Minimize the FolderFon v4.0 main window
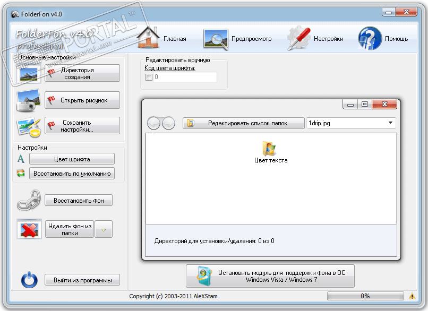Viewport: 428px width, 311px height. (389, 12)
